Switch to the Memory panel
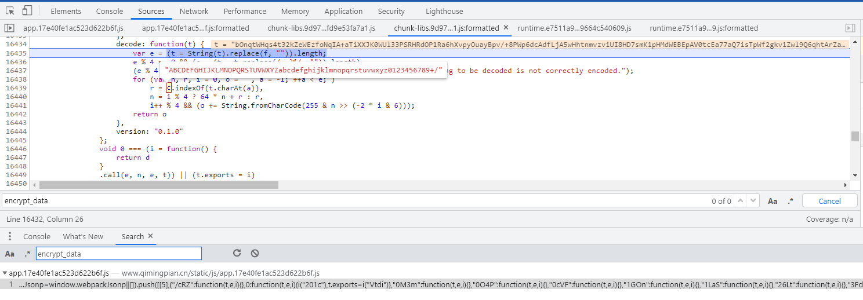This screenshot has width=863, height=300. 295,11
